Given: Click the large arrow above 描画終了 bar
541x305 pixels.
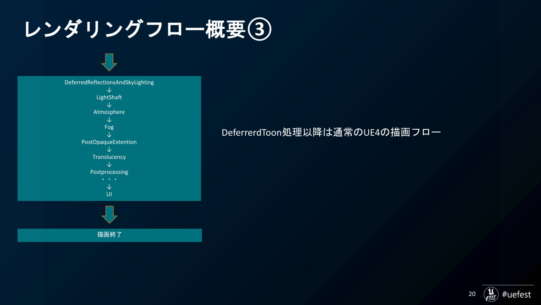Looking at the screenshot, I should (109, 214).
